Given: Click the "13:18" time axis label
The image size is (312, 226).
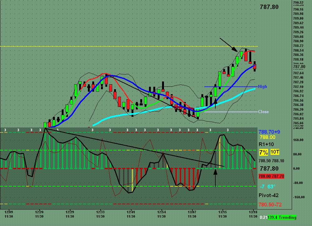Looking at the screenshot, I should [253, 212].
